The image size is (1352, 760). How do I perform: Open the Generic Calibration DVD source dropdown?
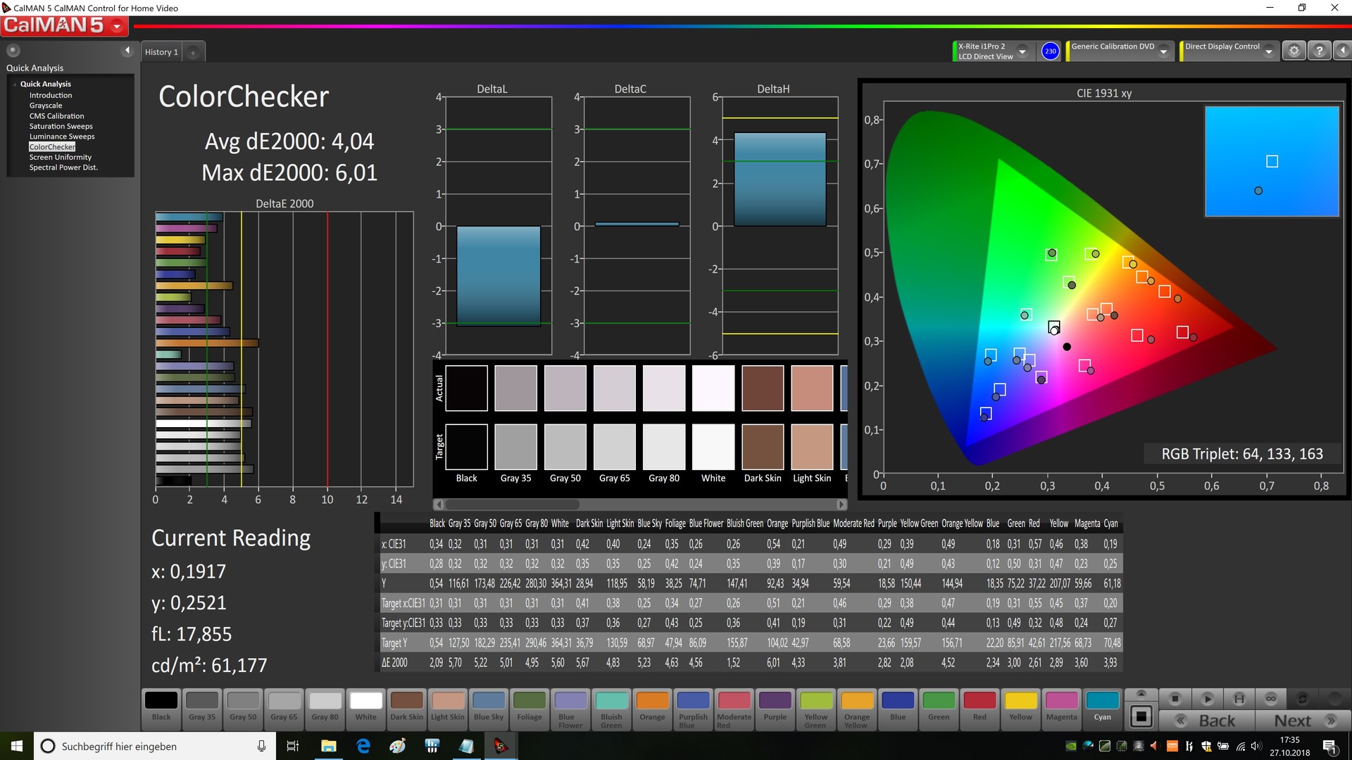click(x=1164, y=51)
